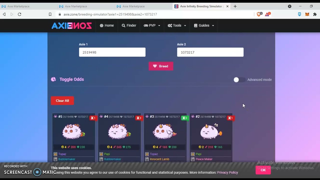The image size is (320, 180).
Task: Click the Toggle Odds heading
Action: pos(71,79)
